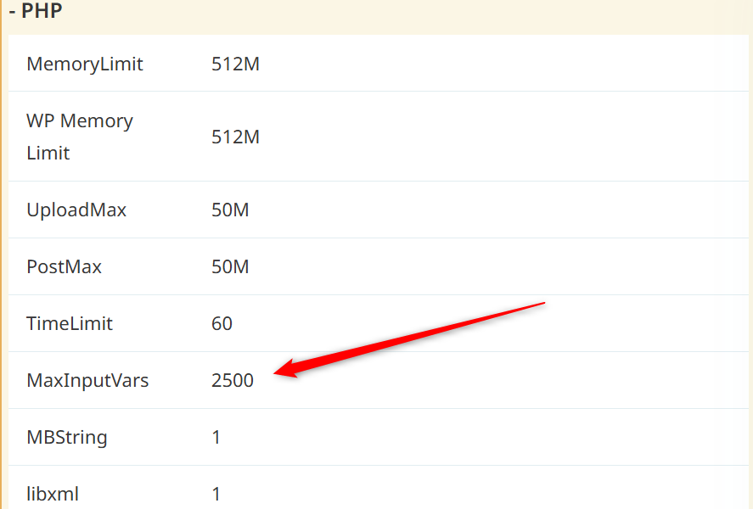Click the orange left border of the panel
This screenshot has width=753, height=509.
[x=3, y=255]
